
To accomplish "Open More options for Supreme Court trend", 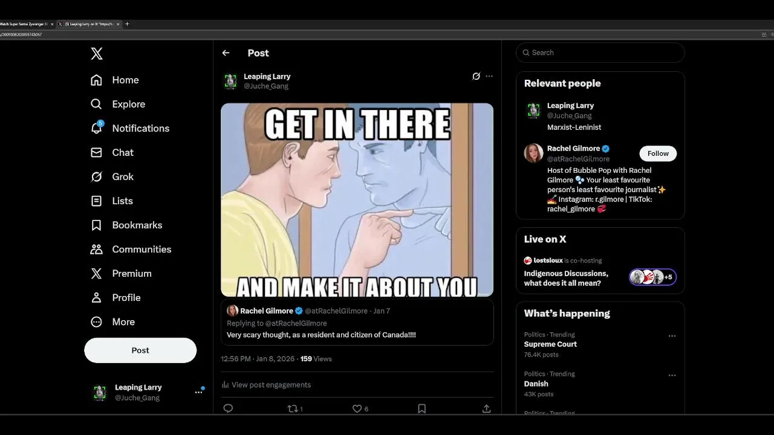I will point(672,336).
